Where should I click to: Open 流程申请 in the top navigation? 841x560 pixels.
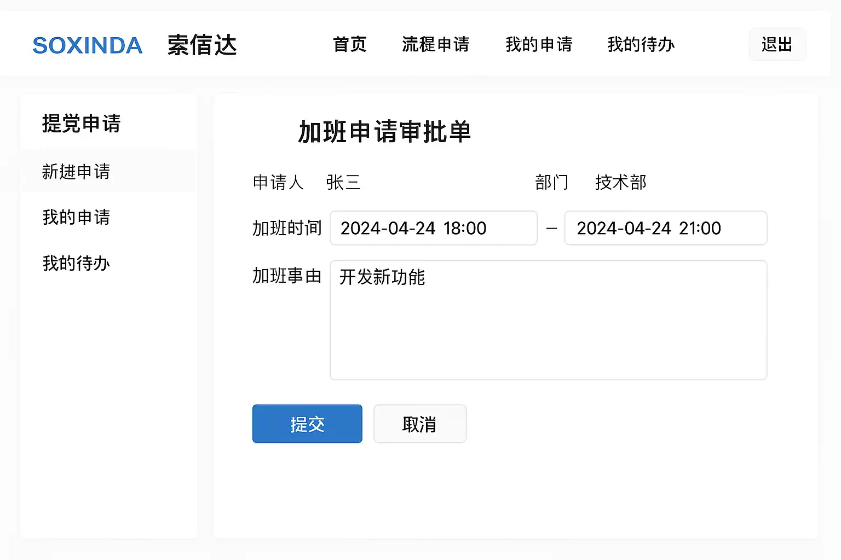[x=435, y=44]
